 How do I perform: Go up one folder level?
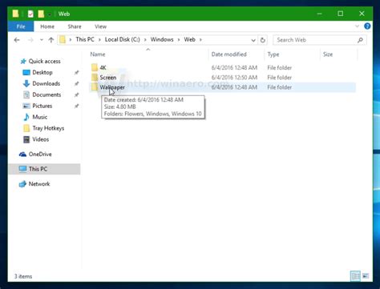51,40
